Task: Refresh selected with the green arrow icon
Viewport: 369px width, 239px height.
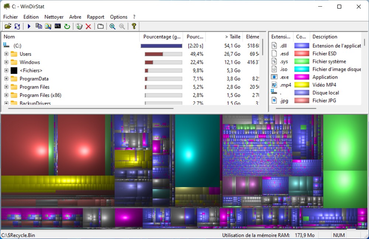Action: tap(67, 26)
